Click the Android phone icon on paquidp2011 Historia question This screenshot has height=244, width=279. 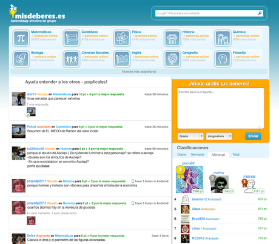[133, 181]
